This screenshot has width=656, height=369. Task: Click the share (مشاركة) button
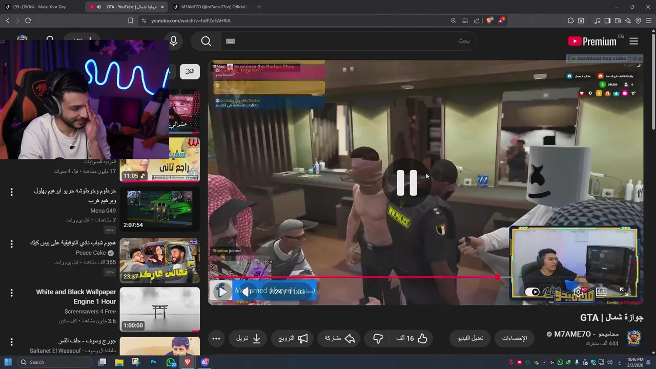(x=340, y=338)
